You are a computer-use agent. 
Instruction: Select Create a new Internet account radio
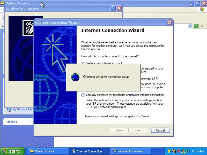(x=82, y=63)
